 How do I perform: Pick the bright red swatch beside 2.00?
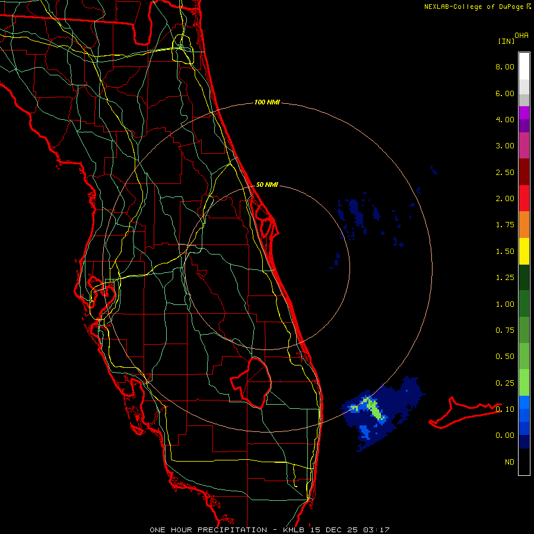tap(524, 198)
